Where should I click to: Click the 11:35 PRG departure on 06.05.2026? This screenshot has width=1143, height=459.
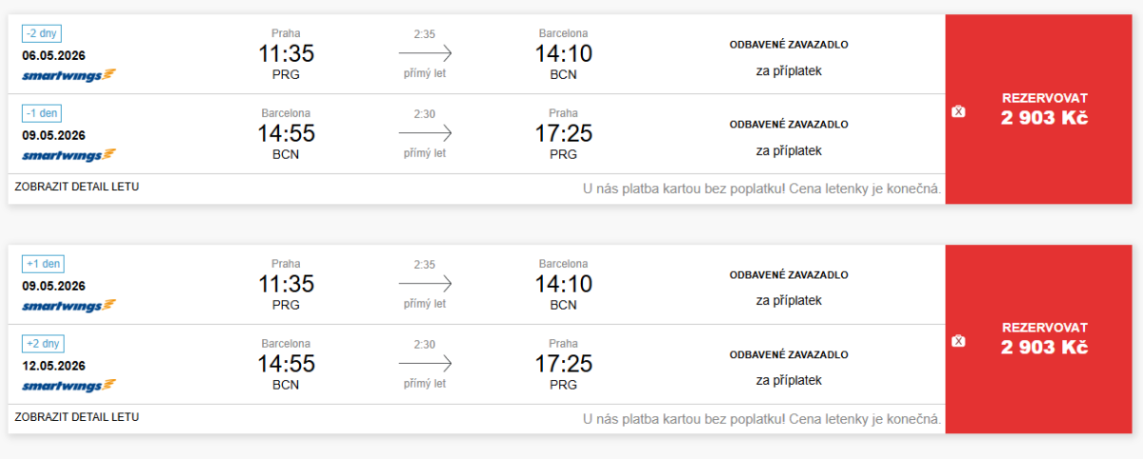tap(286, 53)
